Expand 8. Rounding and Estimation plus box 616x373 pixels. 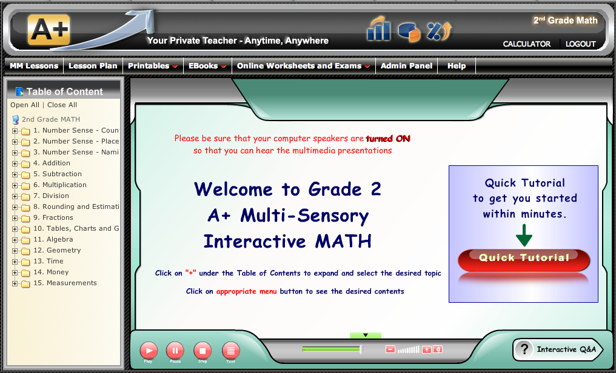point(15,207)
